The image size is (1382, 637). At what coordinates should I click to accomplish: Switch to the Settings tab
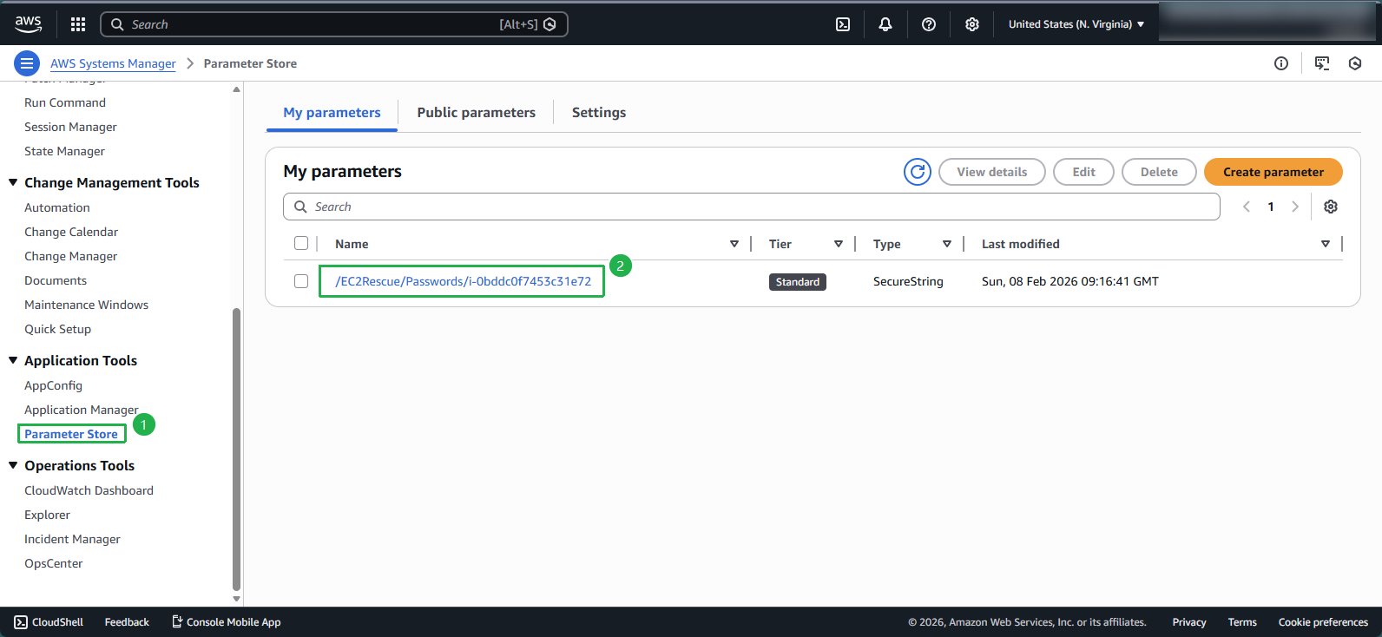tap(599, 113)
